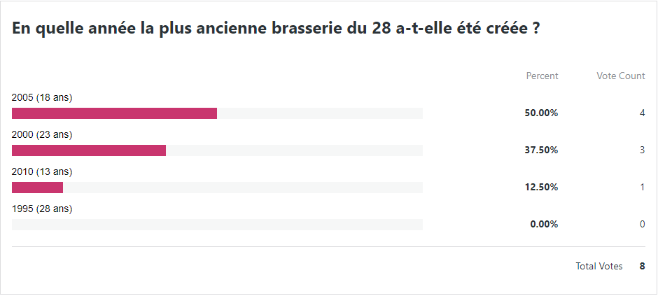This screenshot has width=658, height=296.
Task: Click the filled progress bar for 2000
Action: (x=89, y=150)
